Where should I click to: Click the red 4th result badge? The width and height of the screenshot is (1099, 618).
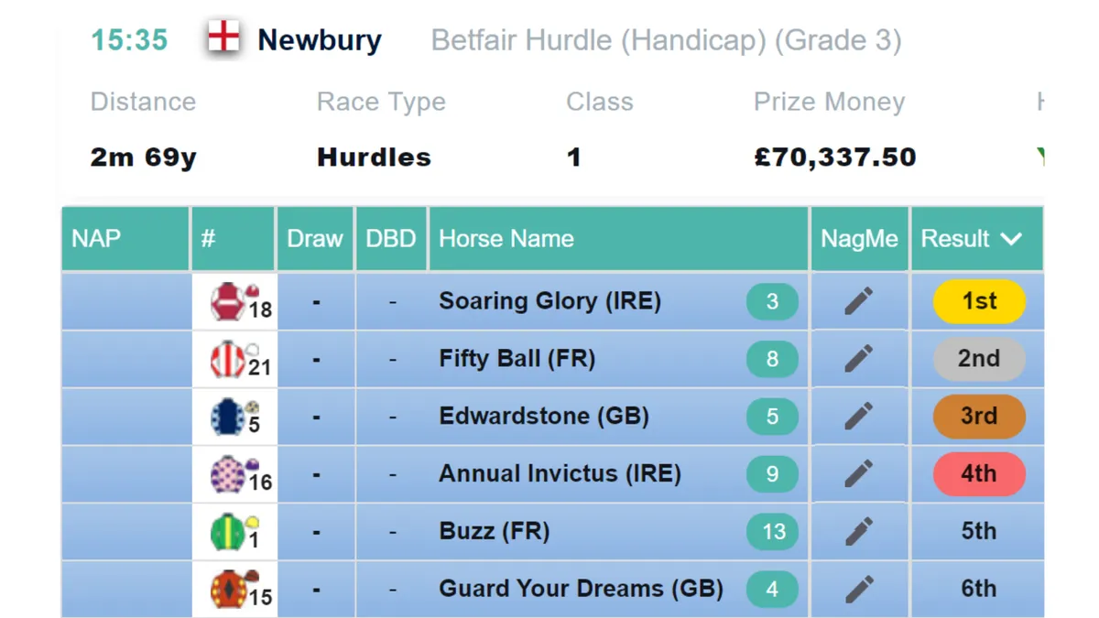[979, 474]
